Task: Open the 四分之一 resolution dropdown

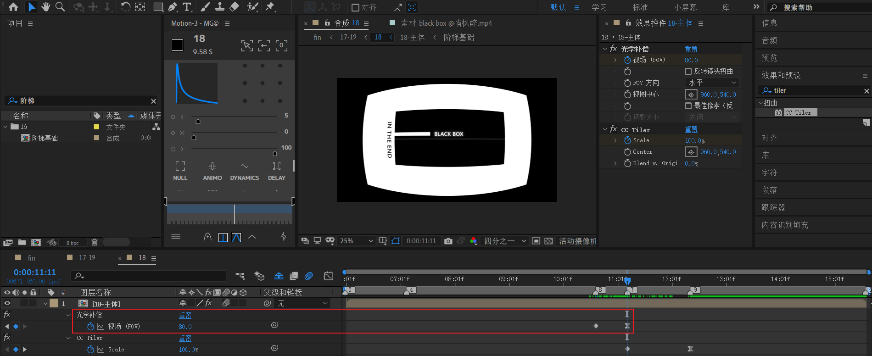Action: pyautogui.click(x=505, y=241)
